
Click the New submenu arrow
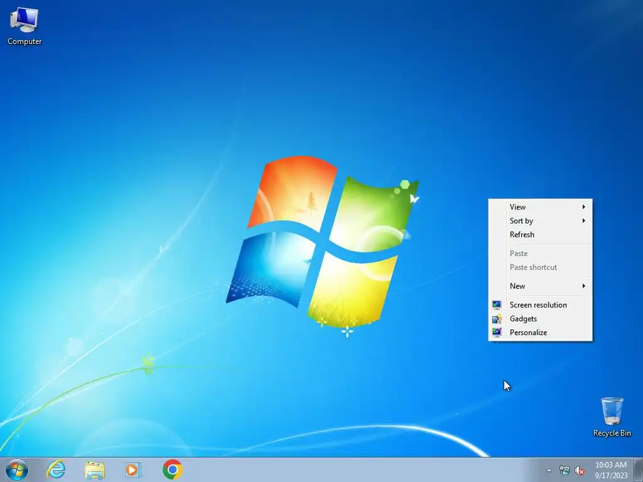[x=583, y=286]
